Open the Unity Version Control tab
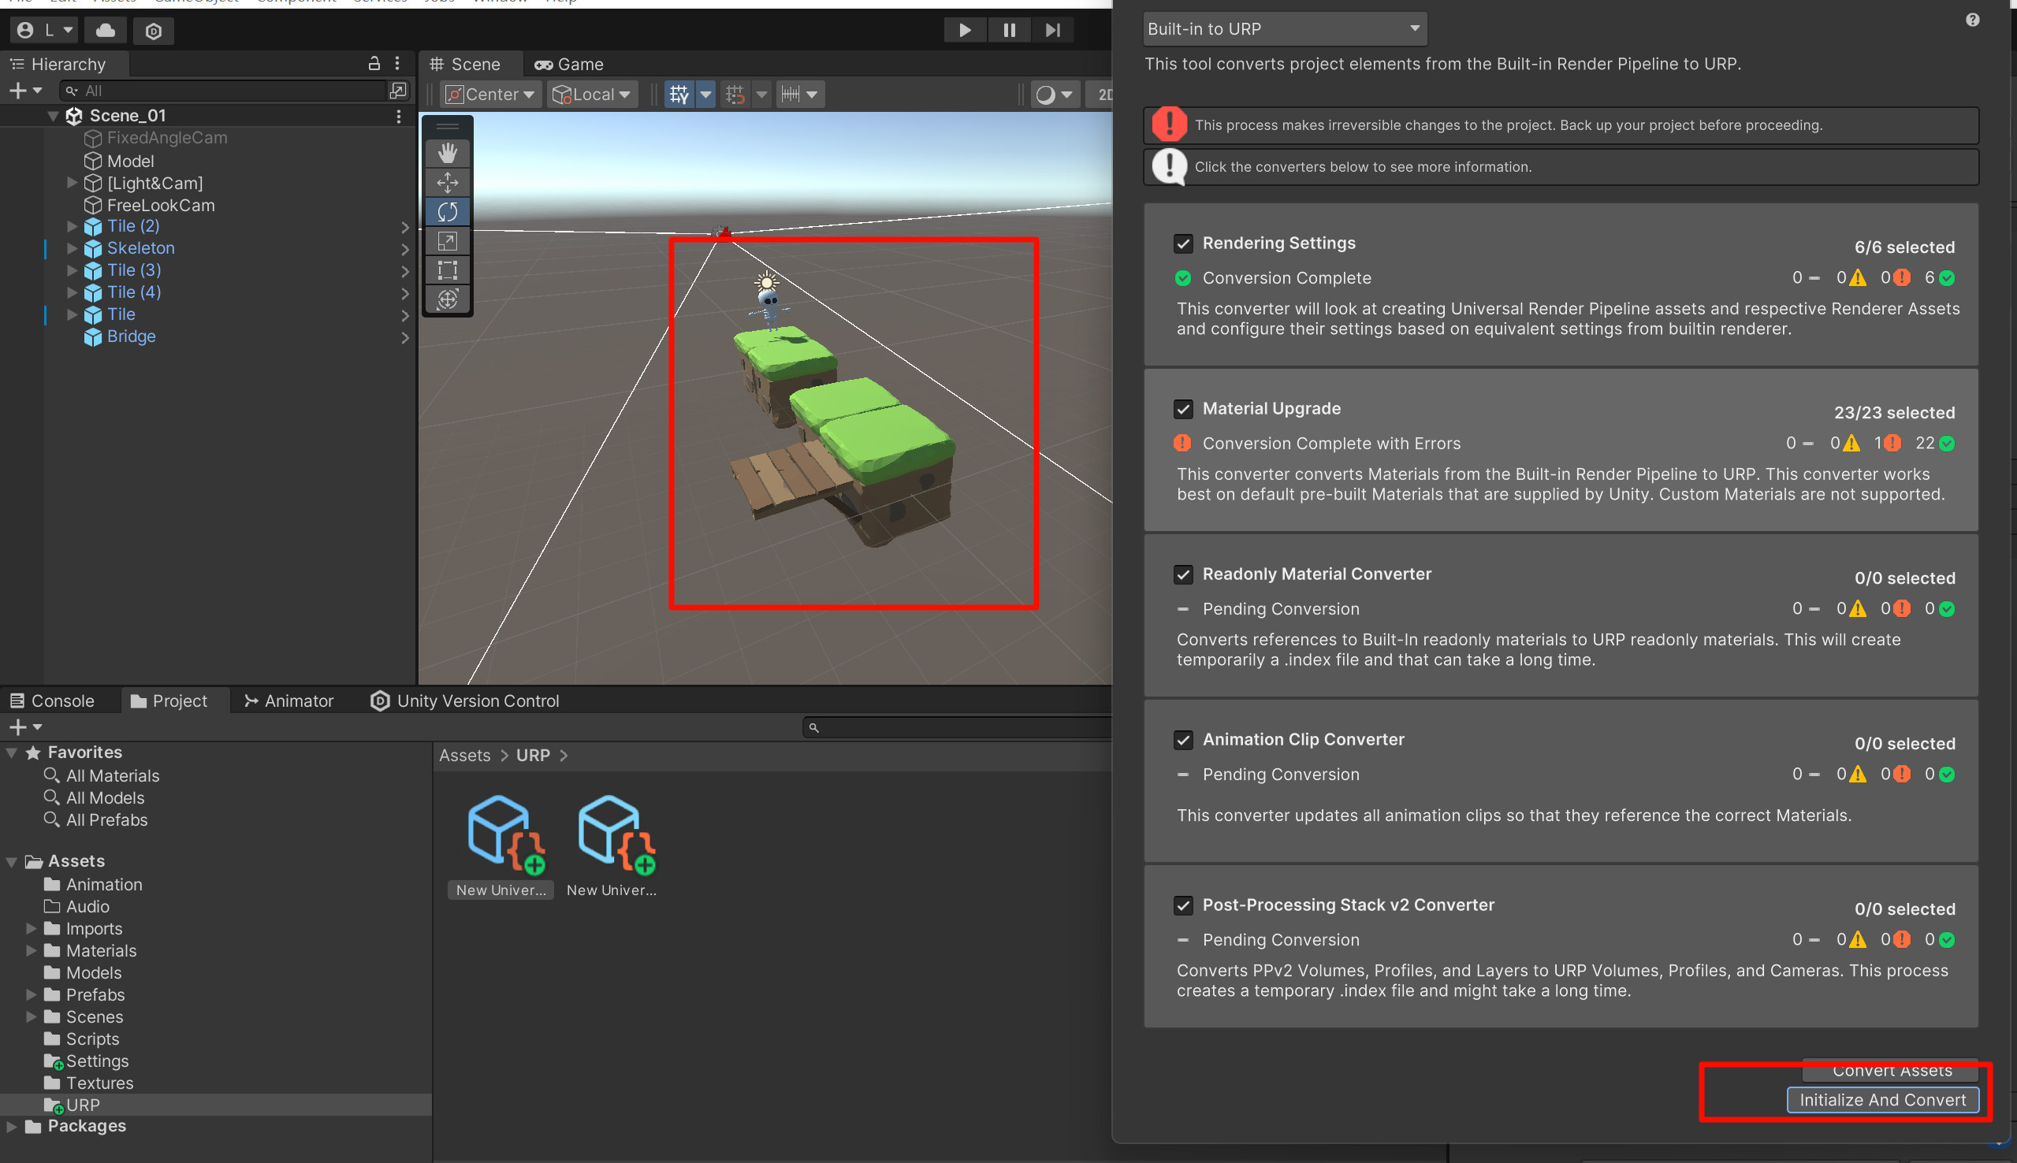This screenshot has width=2017, height=1163. (465, 700)
